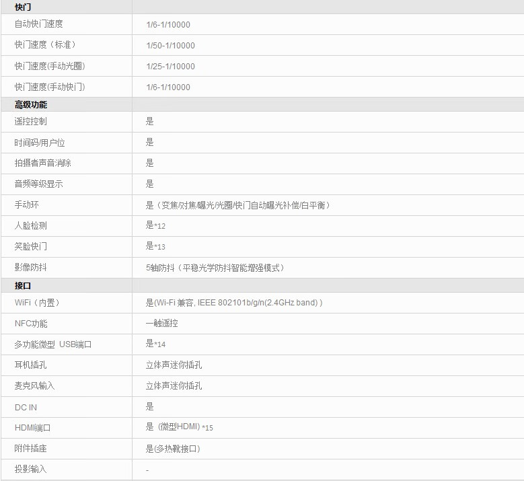Select the 遥控控制 row label
524x481 pixels.
pos(31,122)
